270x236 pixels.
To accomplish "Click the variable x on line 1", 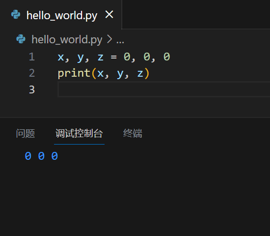I will (61, 57).
